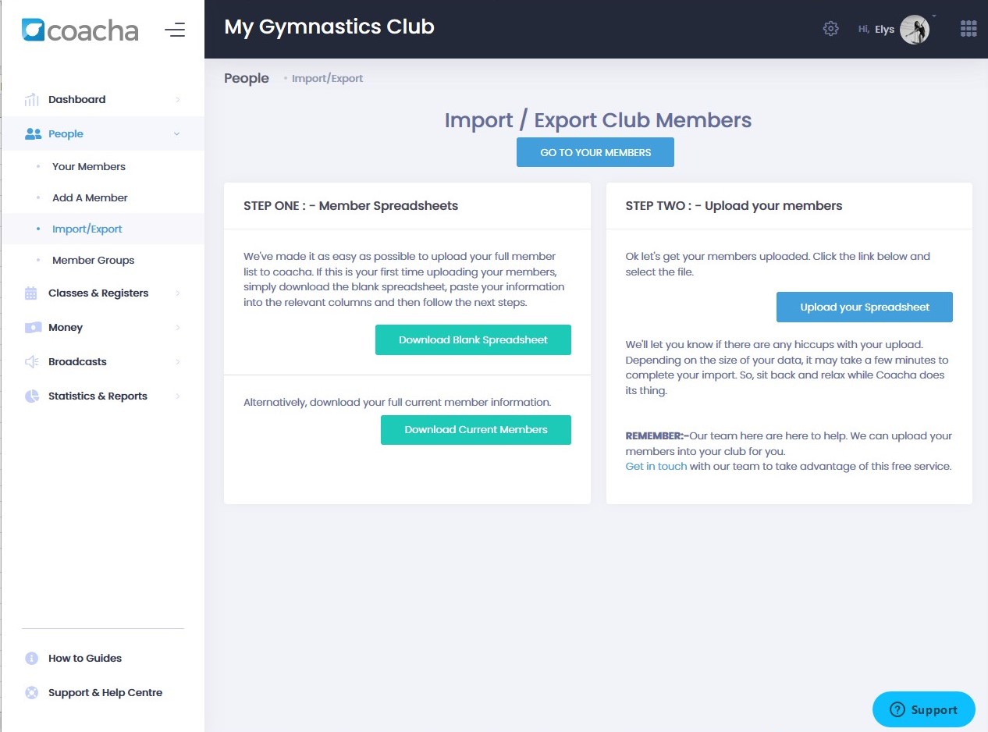Click the Dashboard chart icon
Viewport: 988px width, 732px height.
[x=32, y=100]
